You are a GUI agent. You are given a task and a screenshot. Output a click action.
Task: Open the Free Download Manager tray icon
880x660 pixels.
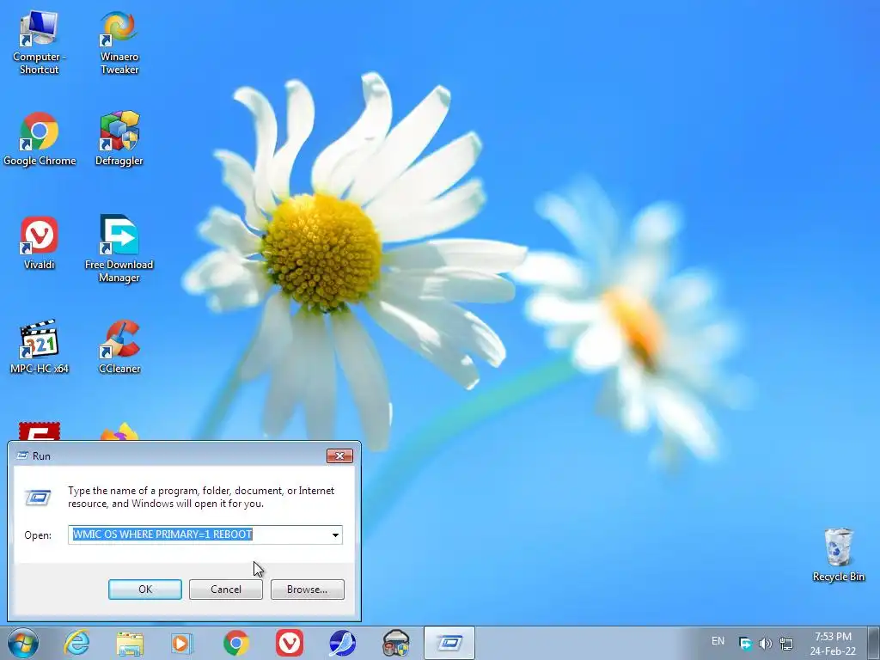pos(745,643)
